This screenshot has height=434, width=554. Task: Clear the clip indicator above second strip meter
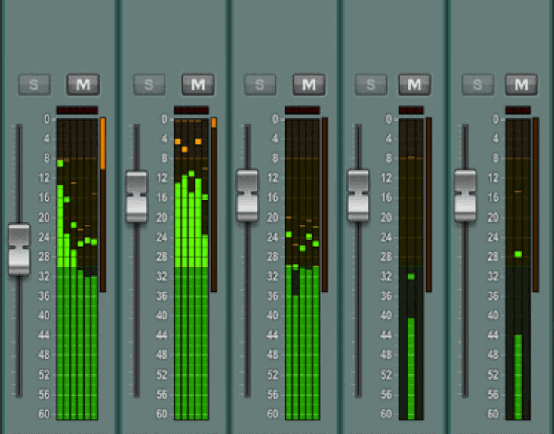tap(192, 111)
